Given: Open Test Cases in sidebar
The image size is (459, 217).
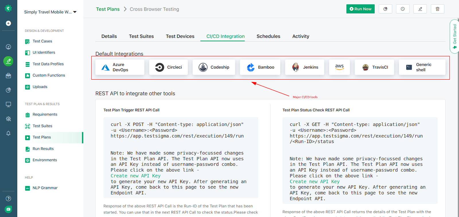Looking at the screenshot, I should click(42, 41).
